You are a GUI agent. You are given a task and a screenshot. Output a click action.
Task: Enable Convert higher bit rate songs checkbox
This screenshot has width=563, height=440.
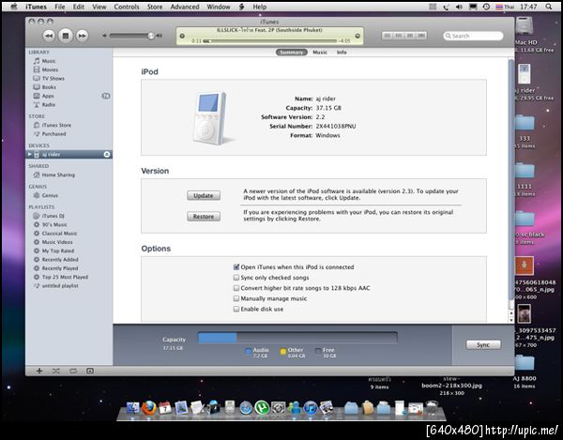[236, 288]
